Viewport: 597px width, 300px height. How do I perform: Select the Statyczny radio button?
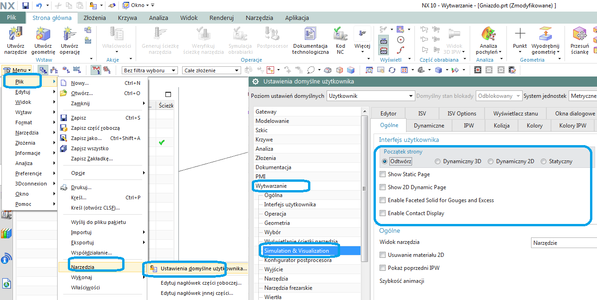544,161
